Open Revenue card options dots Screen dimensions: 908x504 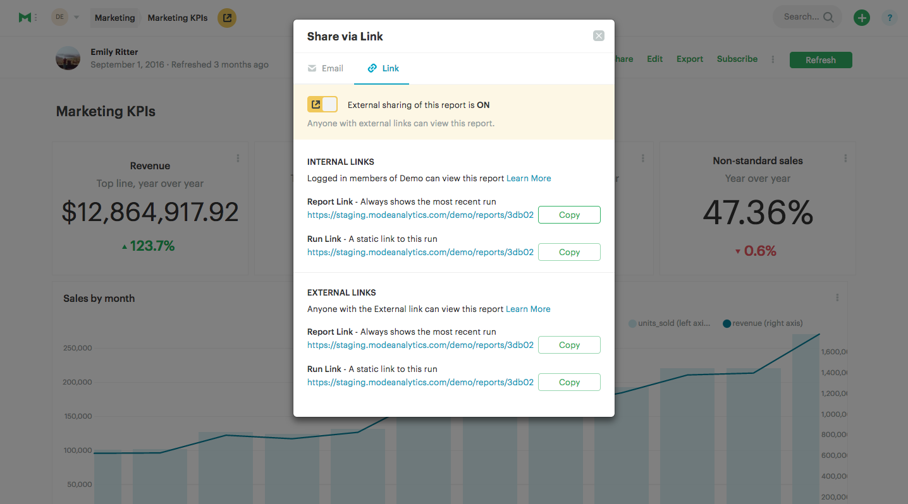point(238,159)
